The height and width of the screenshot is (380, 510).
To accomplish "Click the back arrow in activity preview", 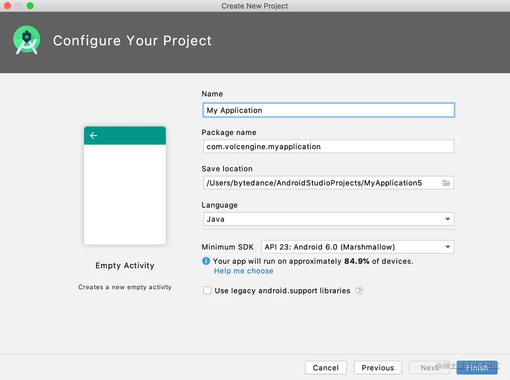I will [x=94, y=136].
